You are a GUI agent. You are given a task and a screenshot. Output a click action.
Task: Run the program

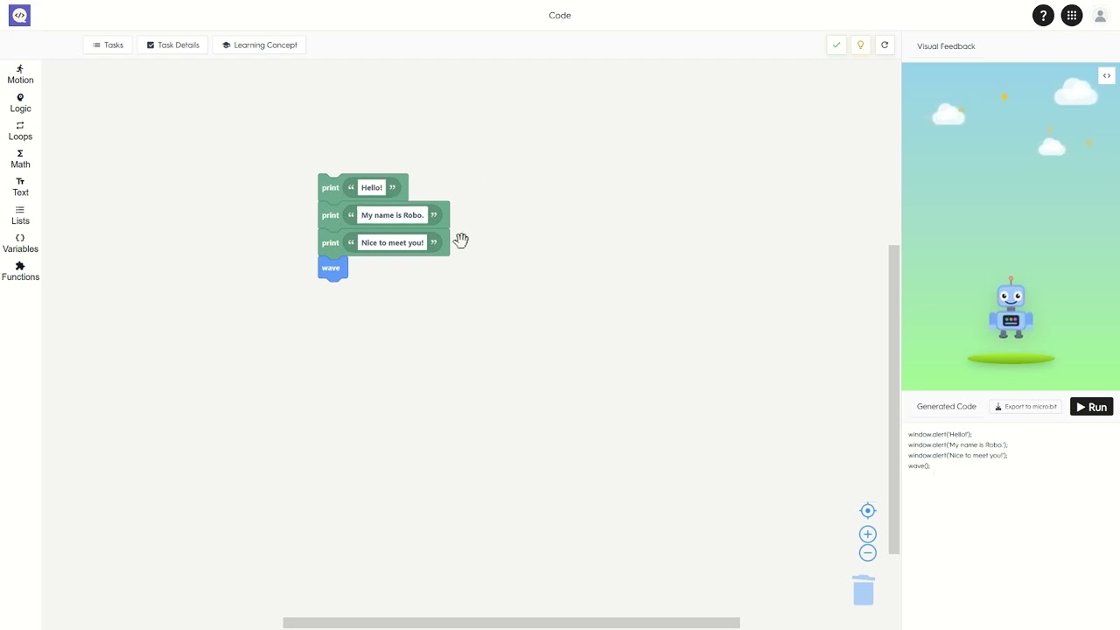click(1091, 407)
